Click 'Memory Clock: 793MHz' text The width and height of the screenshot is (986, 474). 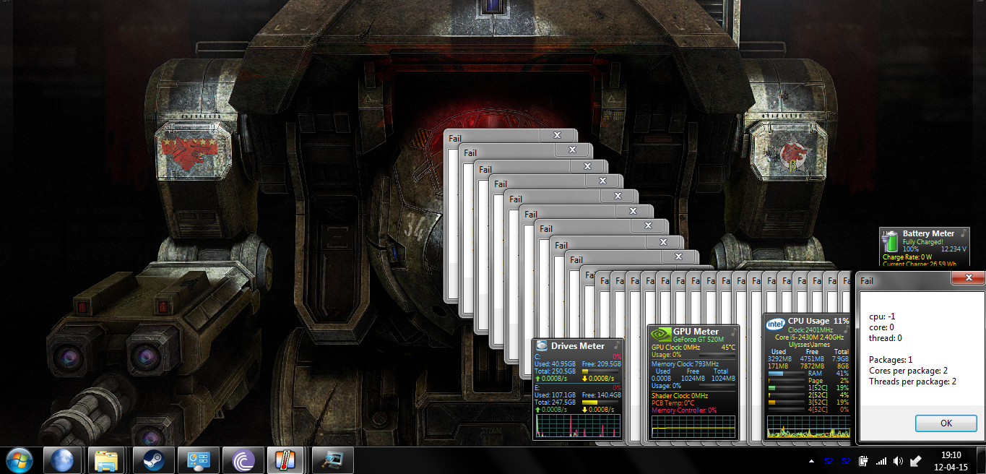point(685,363)
